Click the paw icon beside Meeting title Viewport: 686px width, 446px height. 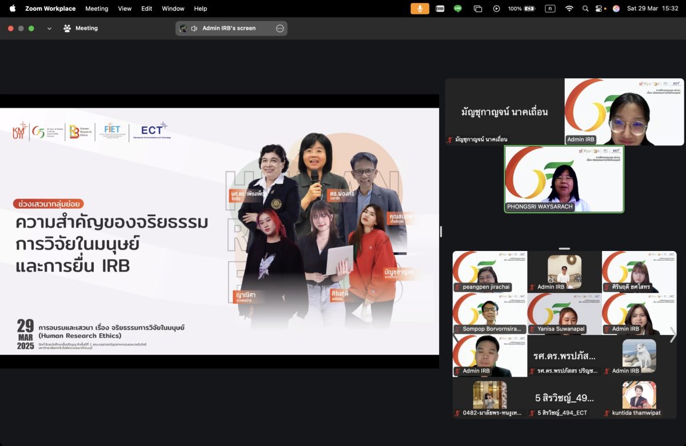point(67,28)
